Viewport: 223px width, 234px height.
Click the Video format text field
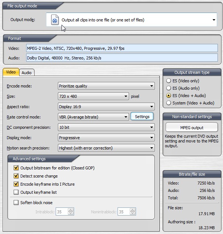pos(122,48)
